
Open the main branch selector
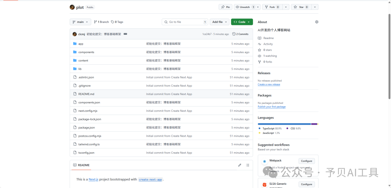point(80,22)
